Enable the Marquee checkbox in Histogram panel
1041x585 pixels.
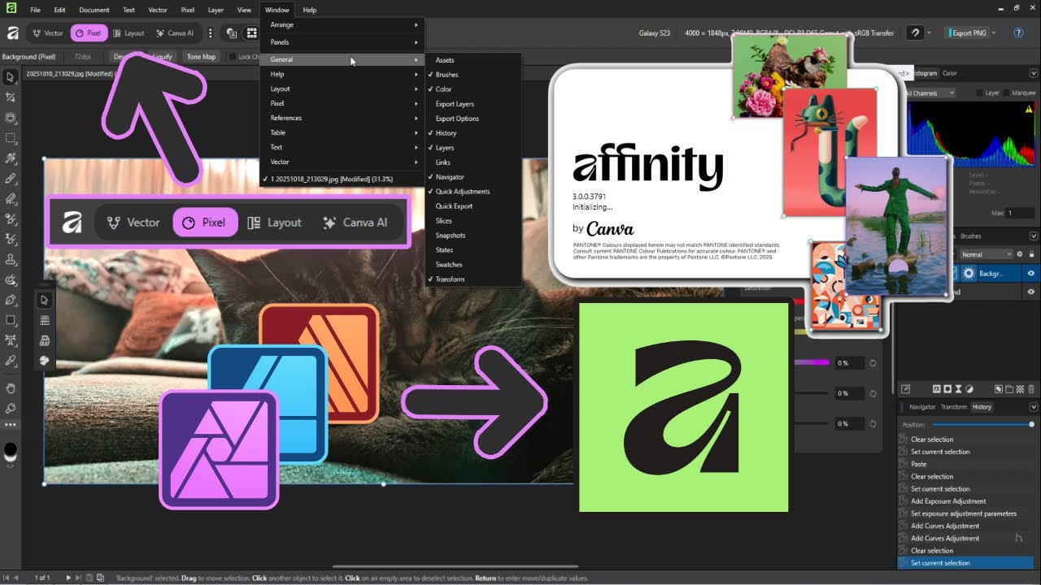[1008, 93]
